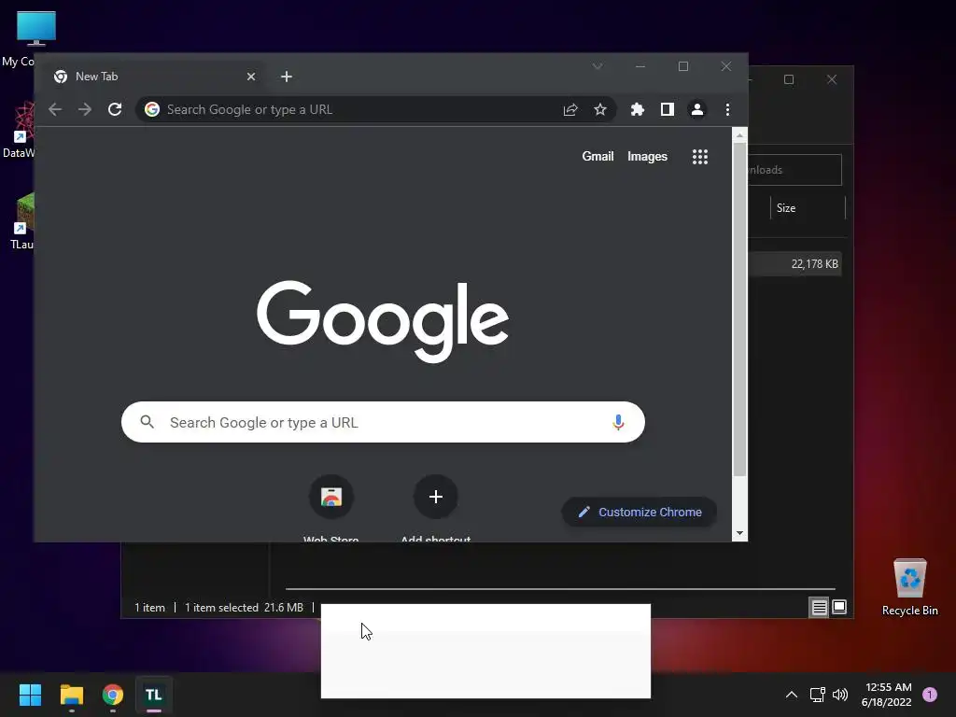Viewport: 956px width, 717px height.
Task: Click the Google icon in the address bar
Action: (152, 109)
